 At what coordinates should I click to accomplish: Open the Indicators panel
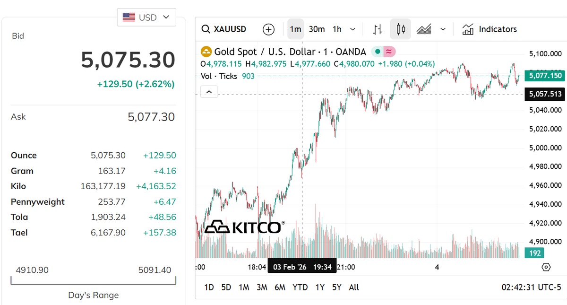click(490, 29)
